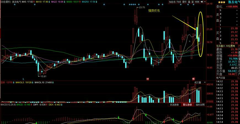Select the 优选参数 tab

174,105
